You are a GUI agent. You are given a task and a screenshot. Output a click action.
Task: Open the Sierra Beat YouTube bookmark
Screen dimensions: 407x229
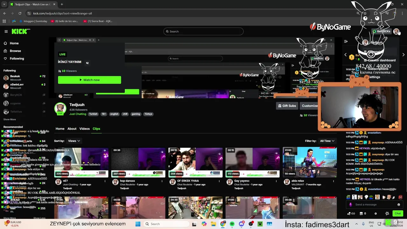[x=98, y=21]
